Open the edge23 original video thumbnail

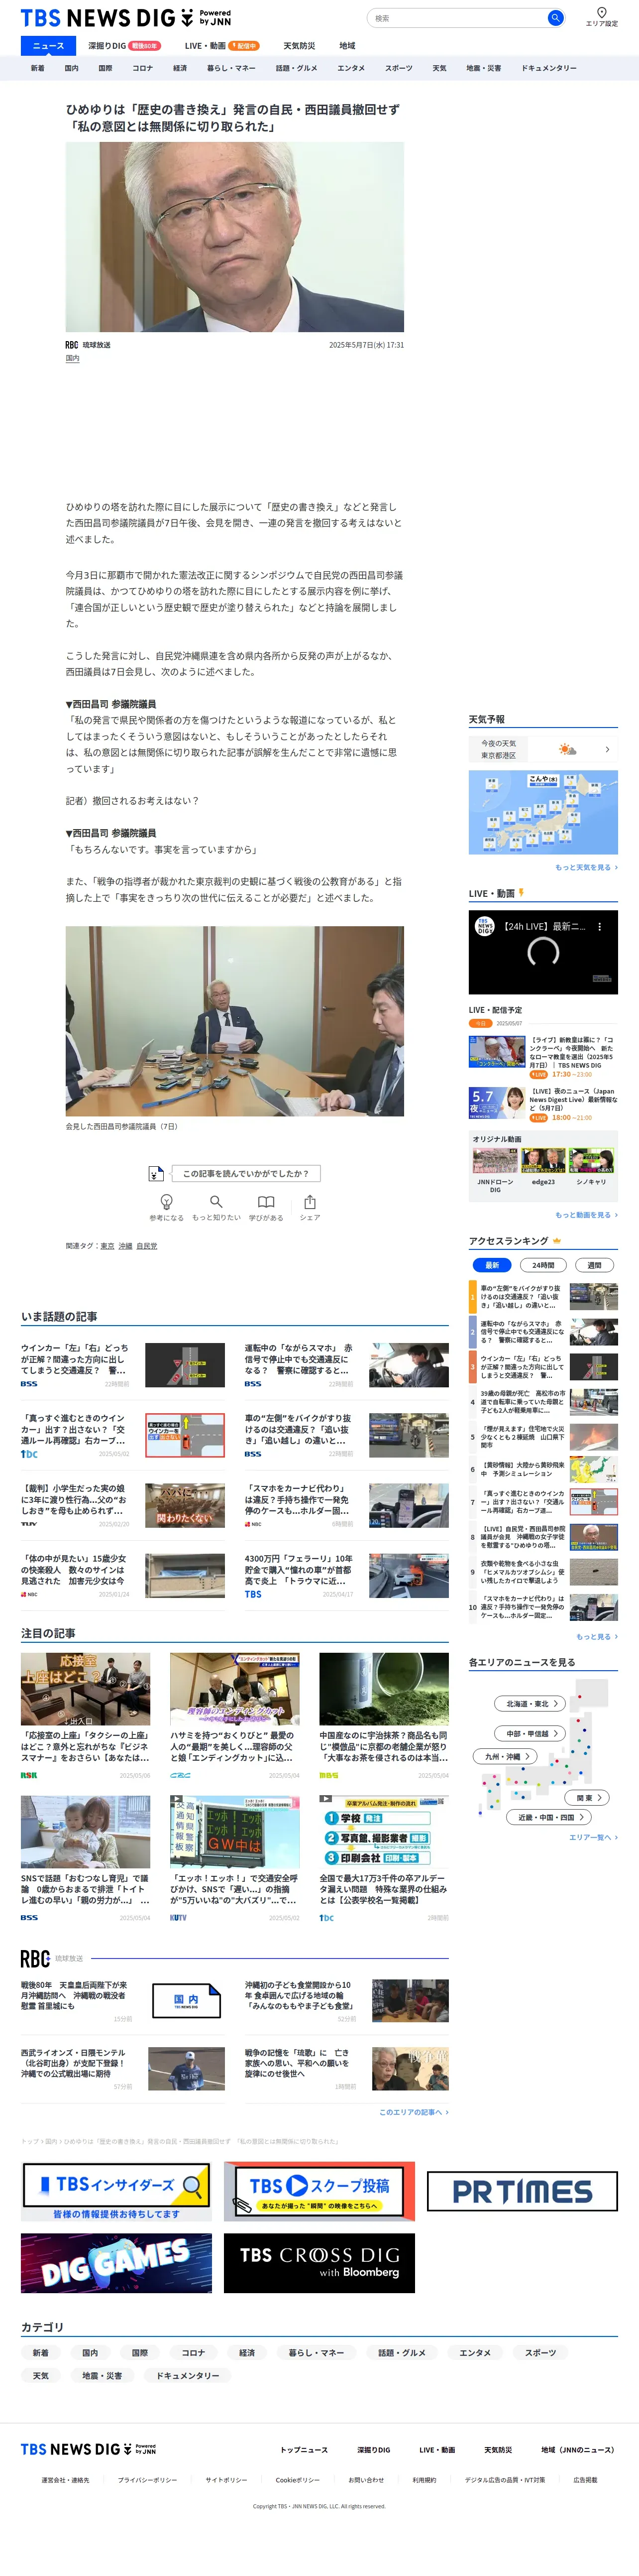(x=543, y=1161)
